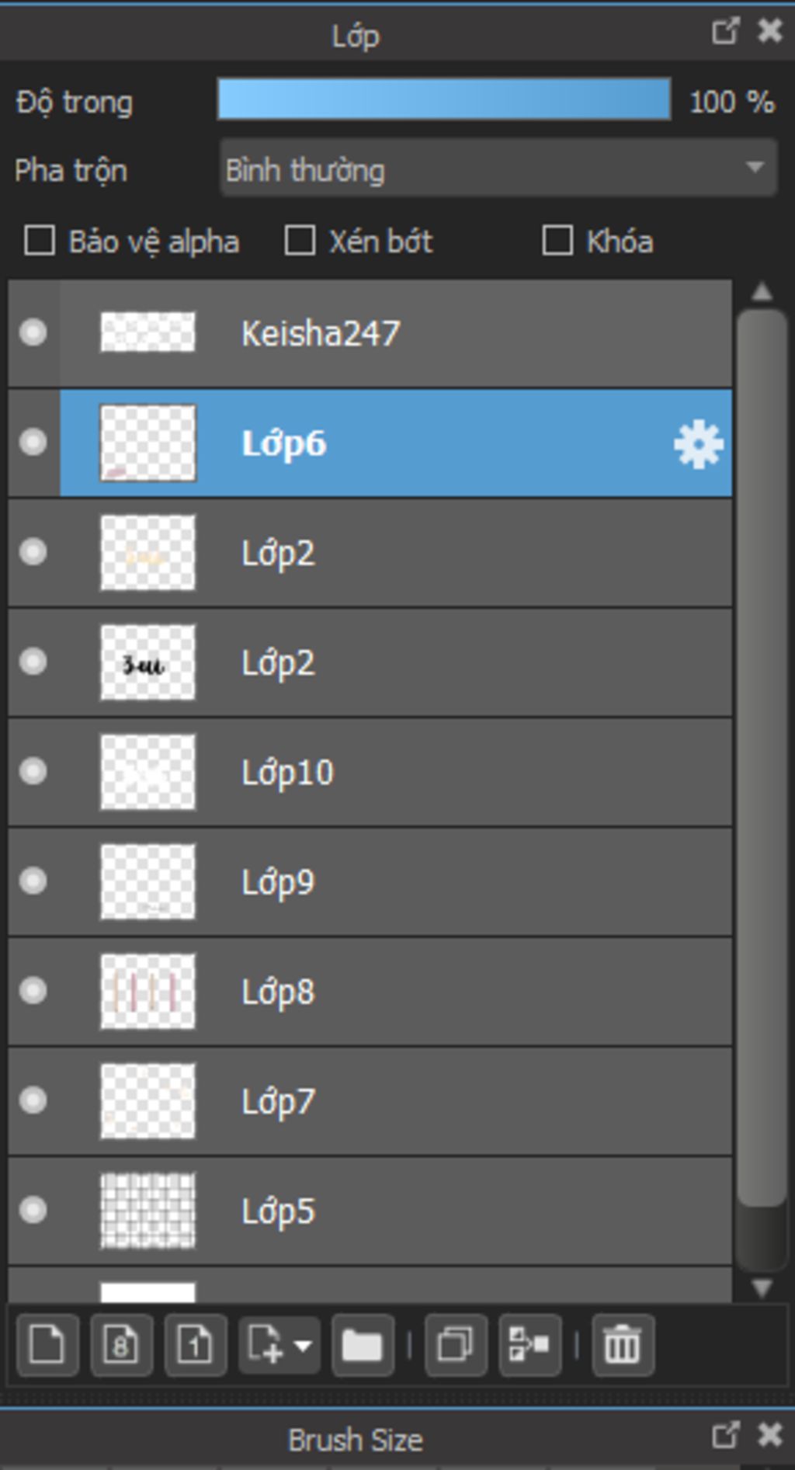Add a new 8-bit layer

tap(121, 1345)
